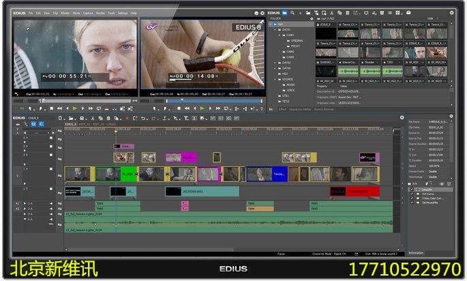Image resolution: width=467 pixels, height=281 pixels.
Task: Click the recorder player position slider
Action: click(x=214, y=101)
